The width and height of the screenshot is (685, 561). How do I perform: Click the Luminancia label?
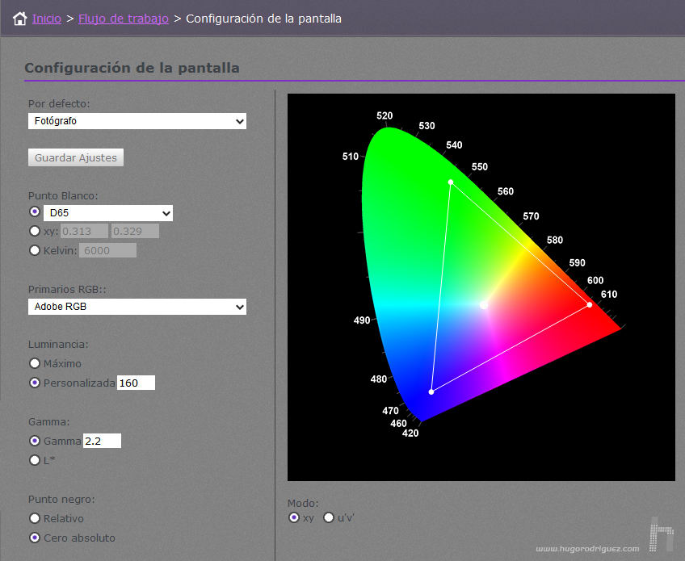(x=58, y=345)
